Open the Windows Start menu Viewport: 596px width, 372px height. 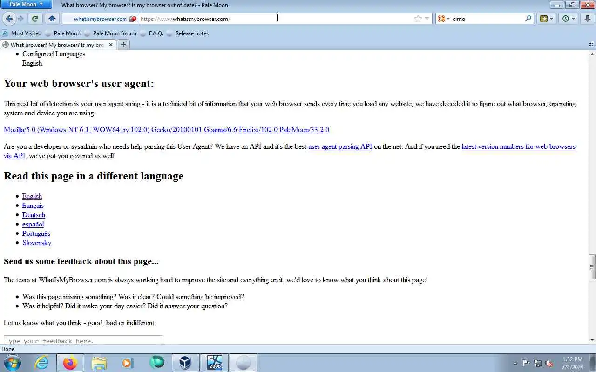[x=12, y=363]
